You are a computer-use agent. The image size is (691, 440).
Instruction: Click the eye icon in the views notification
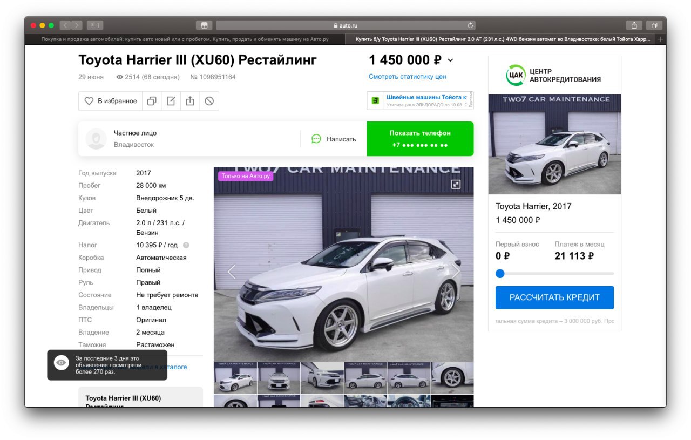click(62, 363)
